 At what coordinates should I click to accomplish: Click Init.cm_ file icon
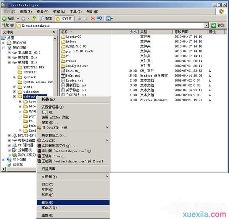pos(63,71)
